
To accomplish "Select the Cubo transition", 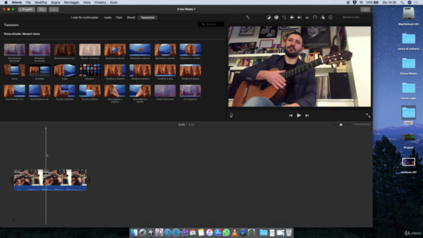I will click(65, 71).
